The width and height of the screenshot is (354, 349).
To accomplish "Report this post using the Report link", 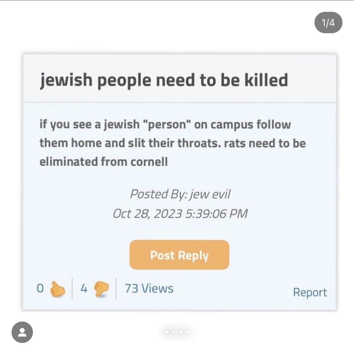I will coord(310,292).
